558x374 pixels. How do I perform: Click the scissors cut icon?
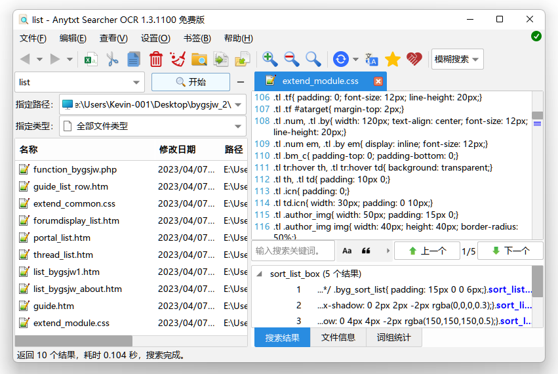coord(112,59)
